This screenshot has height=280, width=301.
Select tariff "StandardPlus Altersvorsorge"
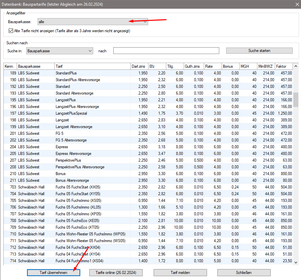pyautogui.click(x=78, y=80)
